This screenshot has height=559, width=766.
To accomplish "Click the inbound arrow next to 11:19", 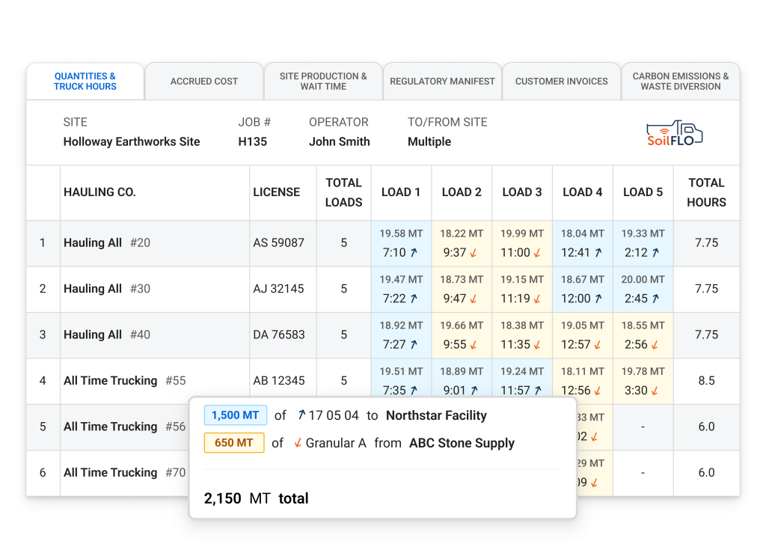I will [537, 299].
